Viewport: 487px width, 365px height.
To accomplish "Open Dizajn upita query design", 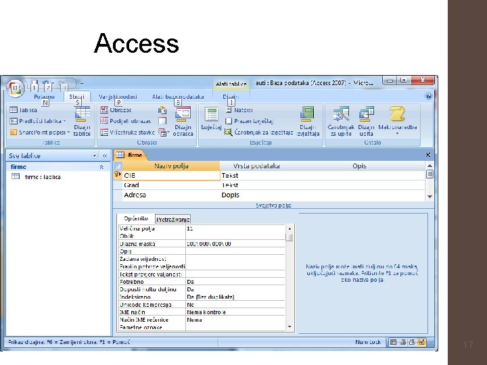I will click(x=366, y=122).
